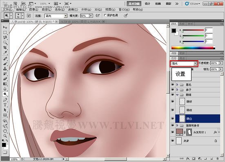Select the 3D Object Rotate tool
Viewport: 225px width, 162px height.
point(5,121)
